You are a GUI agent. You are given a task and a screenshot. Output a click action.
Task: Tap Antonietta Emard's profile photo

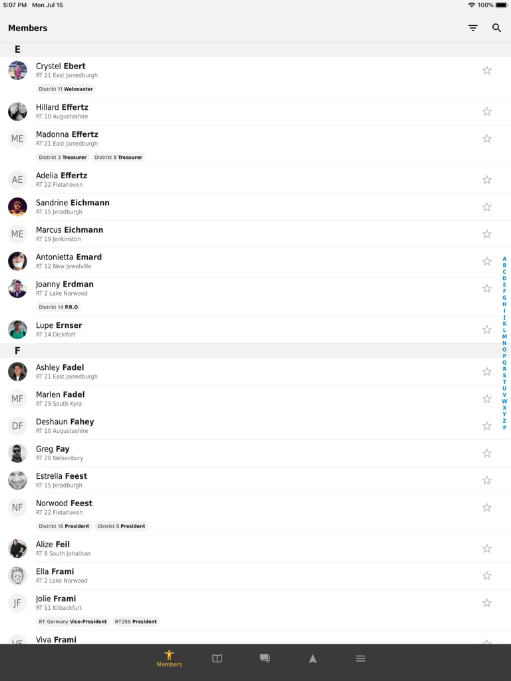tap(17, 261)
